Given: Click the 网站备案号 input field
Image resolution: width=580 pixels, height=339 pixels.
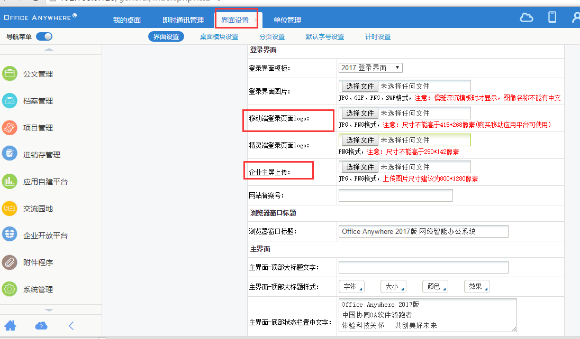Looking at the screenshot, I should (x=395, y=195).
